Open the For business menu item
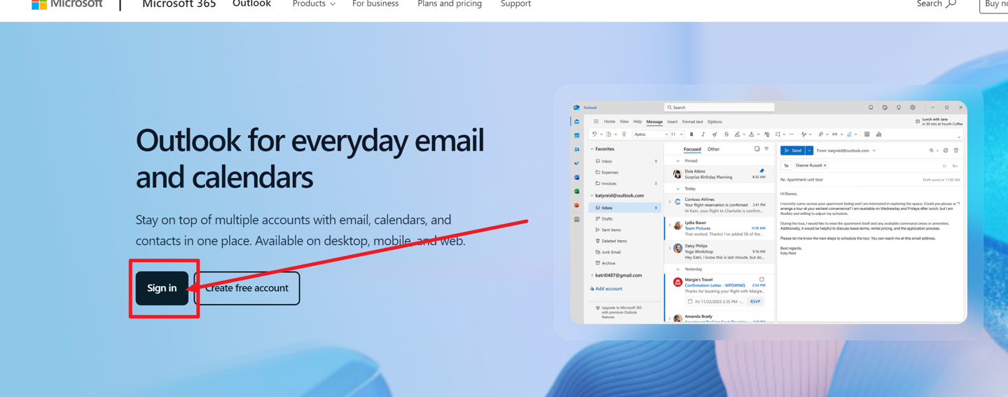The width and height of the screenshot is (1008, 397). point(375,4)
